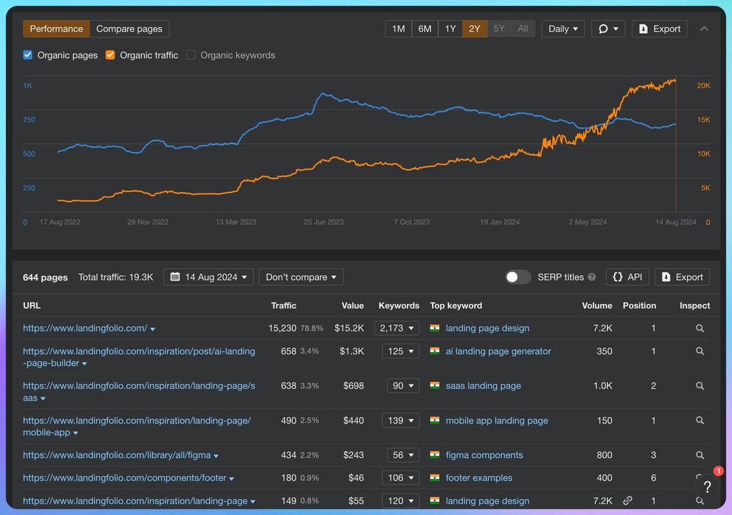Sort the table by Keywords column header
This screenshot has width=732, height=515.
pos(399,306)
